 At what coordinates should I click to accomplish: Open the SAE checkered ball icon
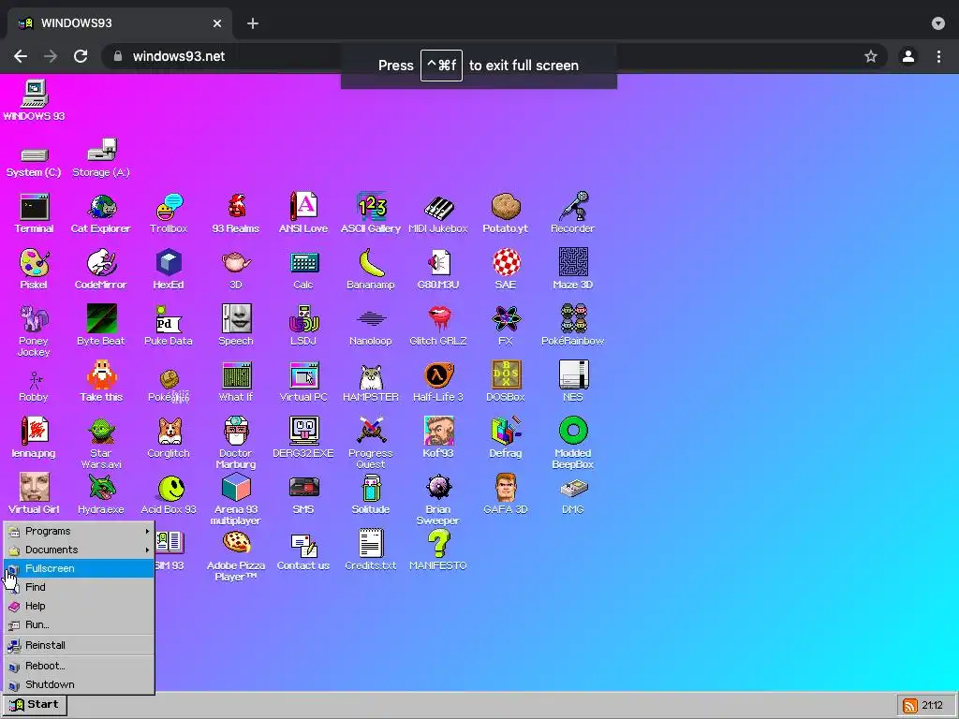pyautogui.click(x=505, y=269)
